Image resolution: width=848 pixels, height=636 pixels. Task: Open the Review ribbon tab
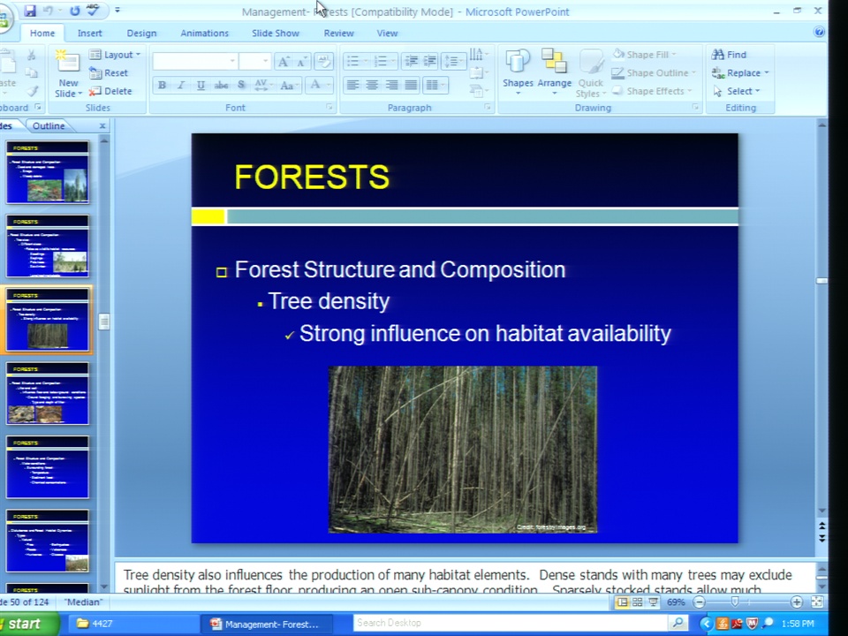pyautogui.click(x=338, y=33)
